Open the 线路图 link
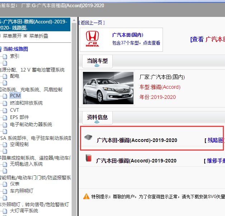Viewport: 225px width, 216px height. [x=215, y=140]
